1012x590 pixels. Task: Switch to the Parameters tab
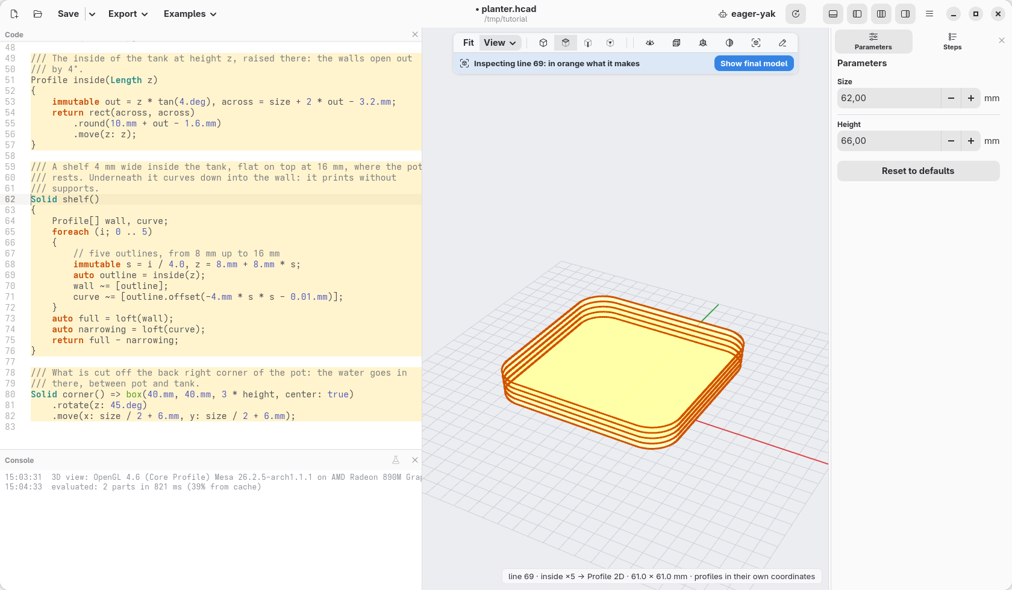(x=873, y=42)
